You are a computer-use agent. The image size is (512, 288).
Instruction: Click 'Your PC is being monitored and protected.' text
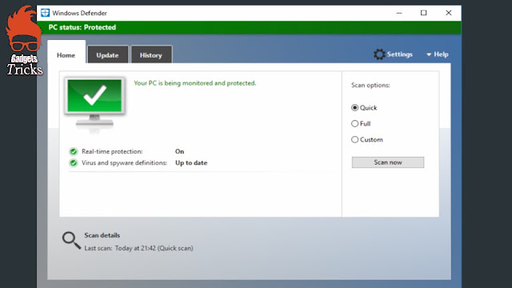click(x=195, y=83)
